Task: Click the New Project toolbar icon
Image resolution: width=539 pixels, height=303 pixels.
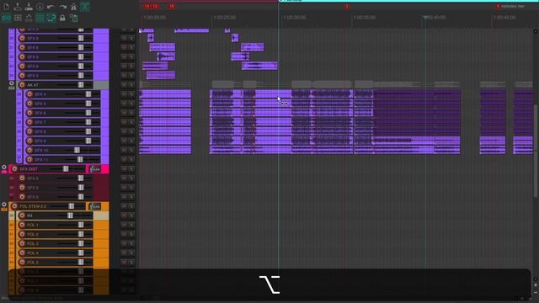Action: coord(6,7)
